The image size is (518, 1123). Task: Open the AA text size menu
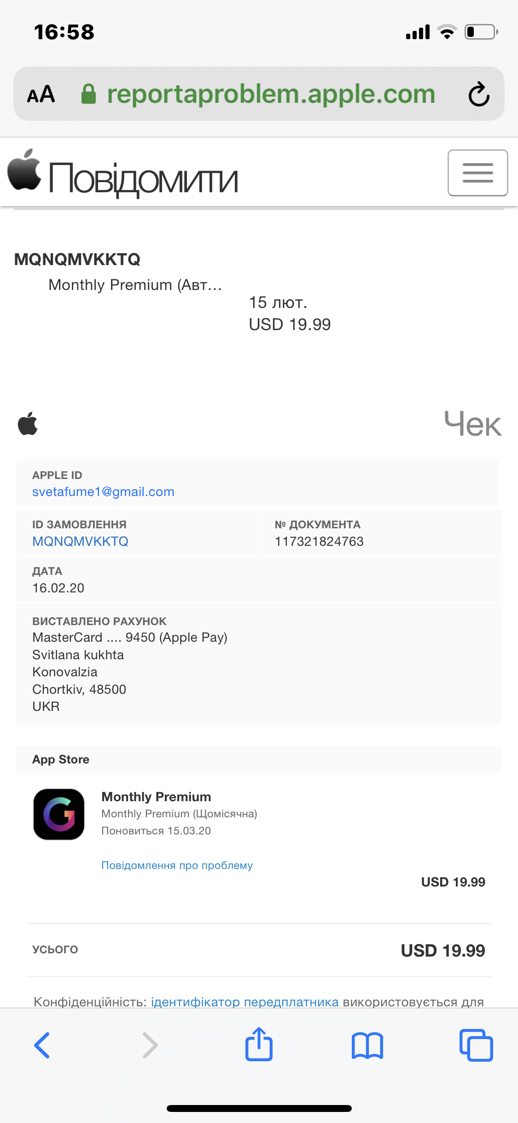point(41,95)
